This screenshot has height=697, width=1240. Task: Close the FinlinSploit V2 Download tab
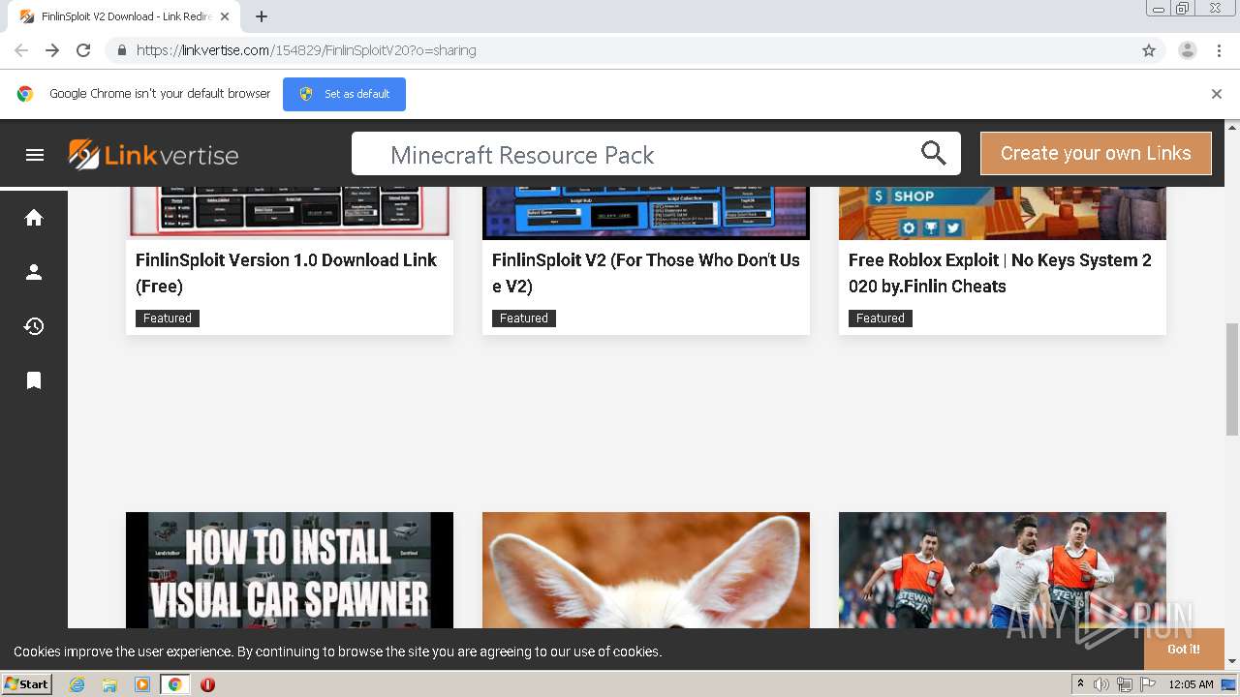tap(225, 16)
